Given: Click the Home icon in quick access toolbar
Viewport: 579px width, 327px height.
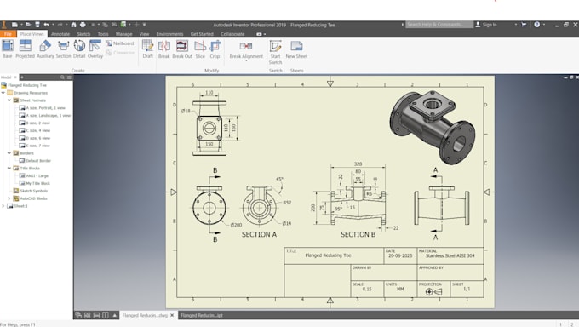Looking at the screenshot, I should tap(73, 25).
